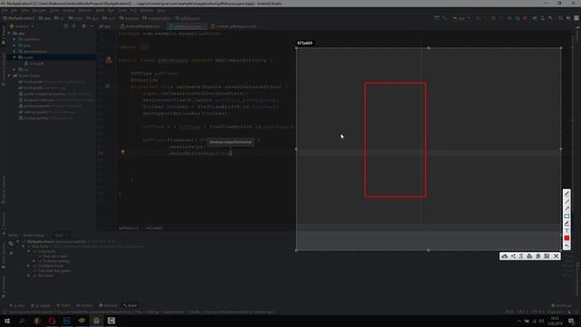Click the class gutter icon beside pdfokuyucu
The width and height of the screenshot is (581, 327).
click(x=109, y=60)
